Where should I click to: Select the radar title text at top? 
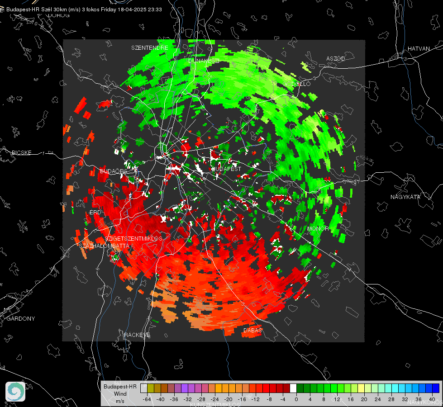84,9
